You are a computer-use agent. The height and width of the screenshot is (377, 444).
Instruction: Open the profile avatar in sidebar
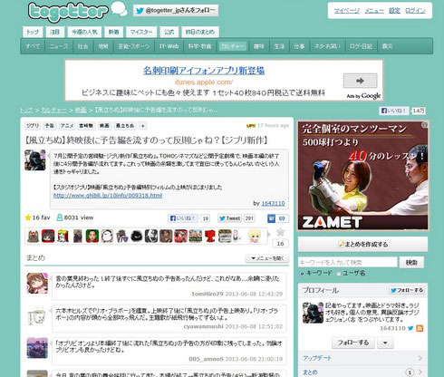click(313, 313)
